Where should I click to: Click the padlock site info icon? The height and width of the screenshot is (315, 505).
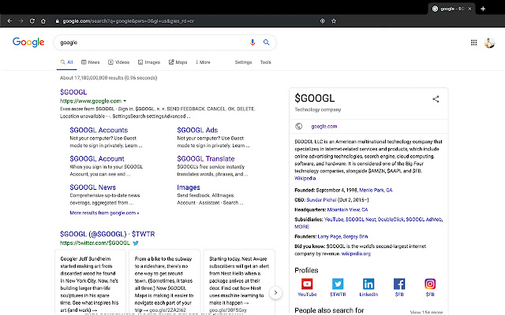[58, 21]
